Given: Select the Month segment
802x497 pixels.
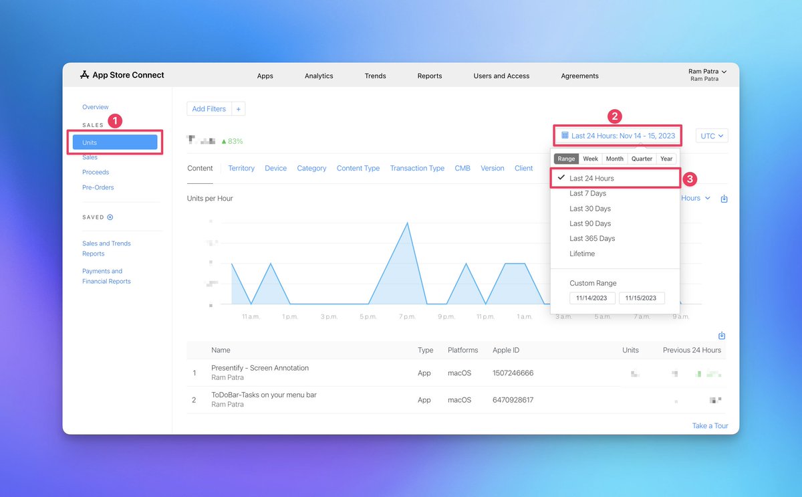Looking at the screenshot, I should (x=615, y=159).
